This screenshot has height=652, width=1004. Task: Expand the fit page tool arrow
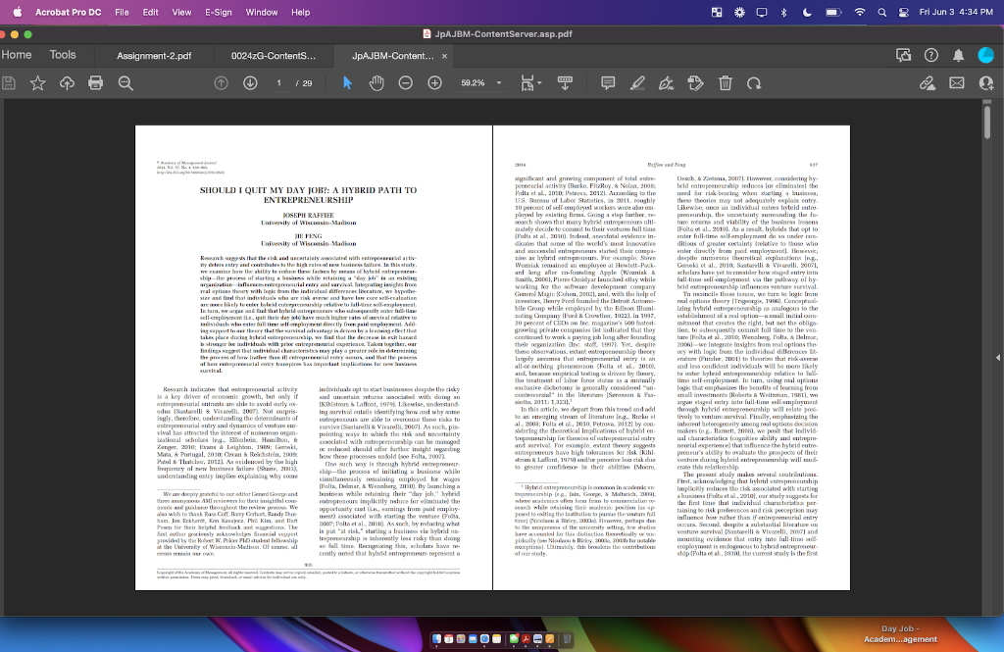click(539, 83)
